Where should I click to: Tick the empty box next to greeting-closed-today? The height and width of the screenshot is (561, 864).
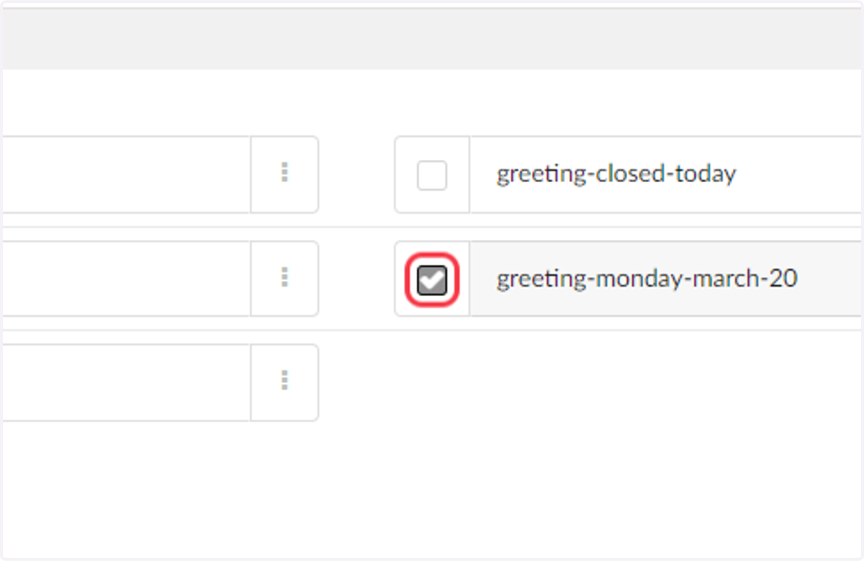point(432,175)
